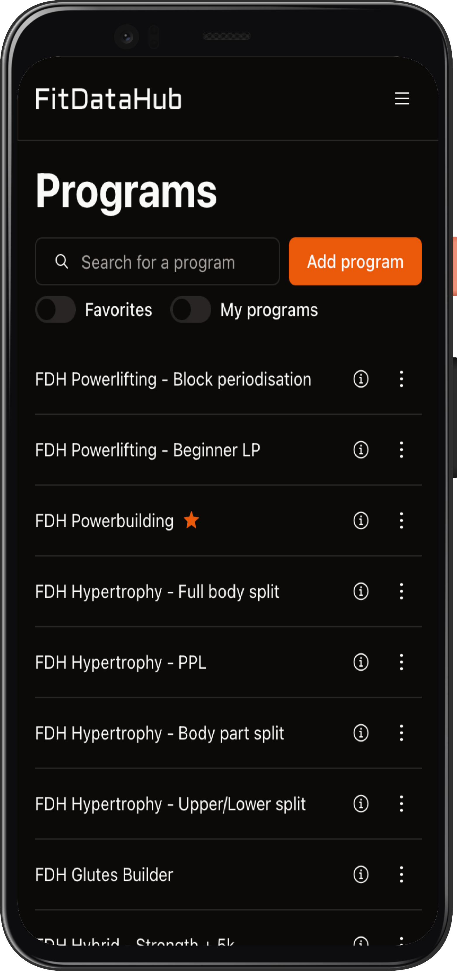This screenshot has width=457, height=971.
Task: Click the search magnifier icon
Action: pos(62,261)
